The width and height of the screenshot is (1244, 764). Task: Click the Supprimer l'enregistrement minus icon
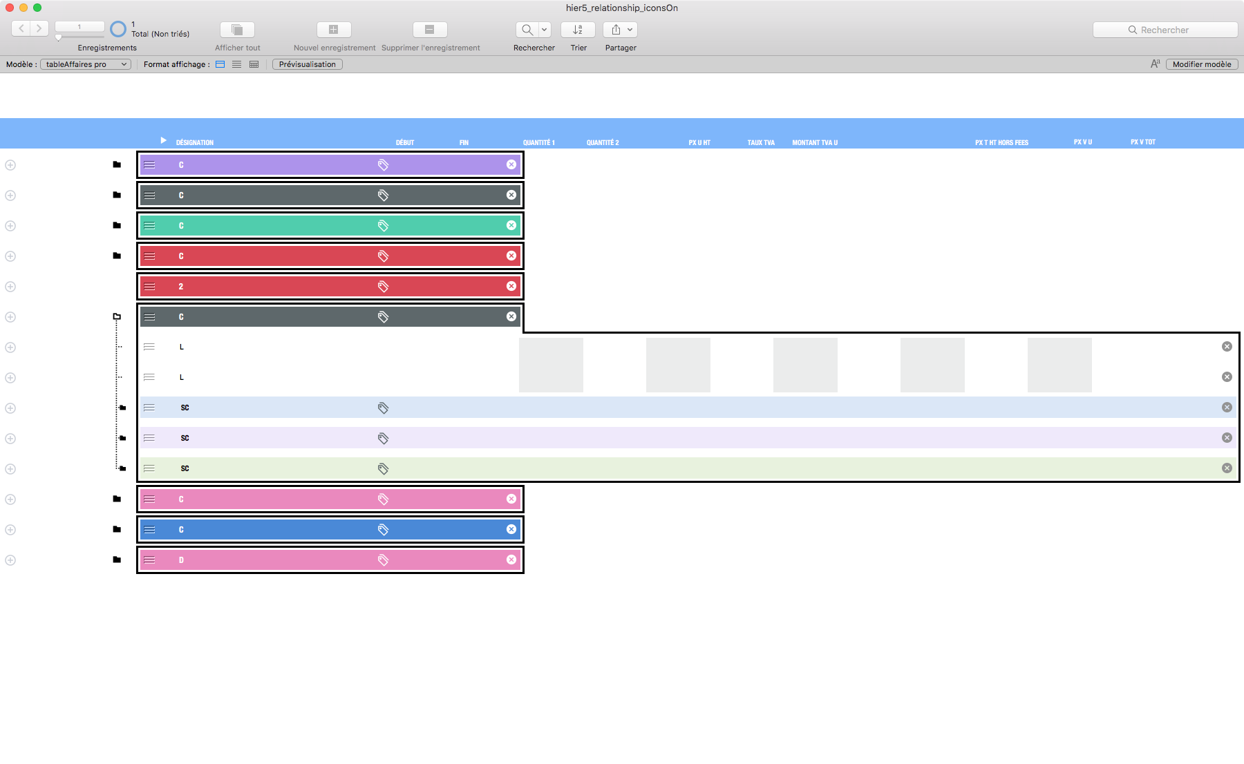tap(430, 30)
